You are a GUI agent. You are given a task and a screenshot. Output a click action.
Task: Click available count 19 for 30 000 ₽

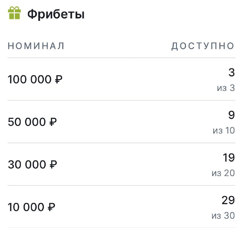click(228, 158)
